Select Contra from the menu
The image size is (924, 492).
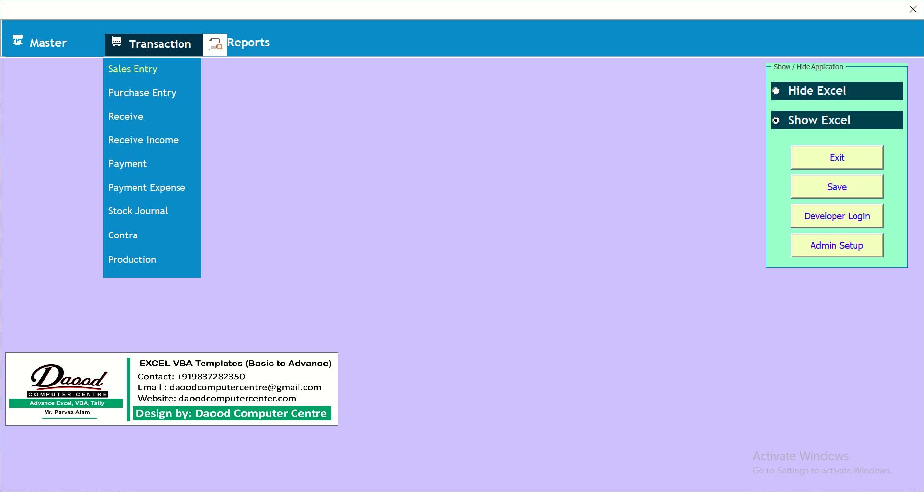(x=123, y=235)
